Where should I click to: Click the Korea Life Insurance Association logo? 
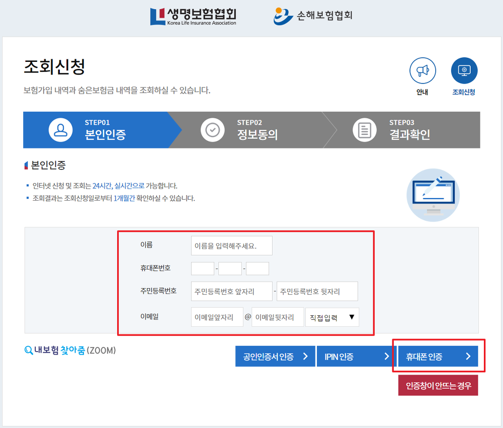(x=194, y=17)
